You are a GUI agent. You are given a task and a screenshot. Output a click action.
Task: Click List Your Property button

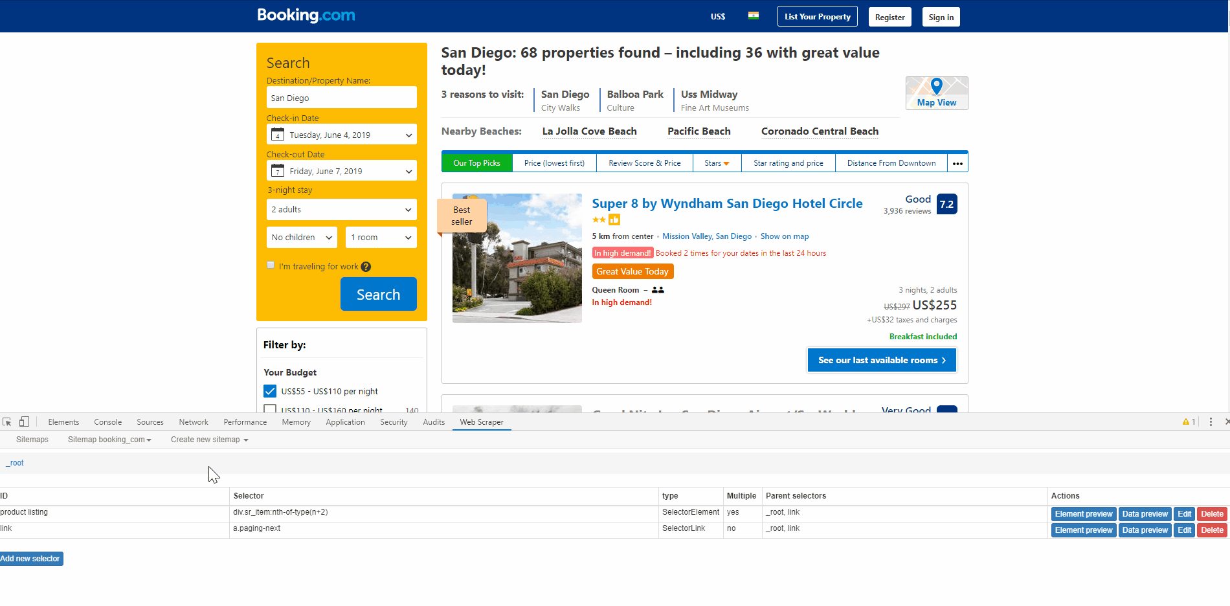coord(818,17)
